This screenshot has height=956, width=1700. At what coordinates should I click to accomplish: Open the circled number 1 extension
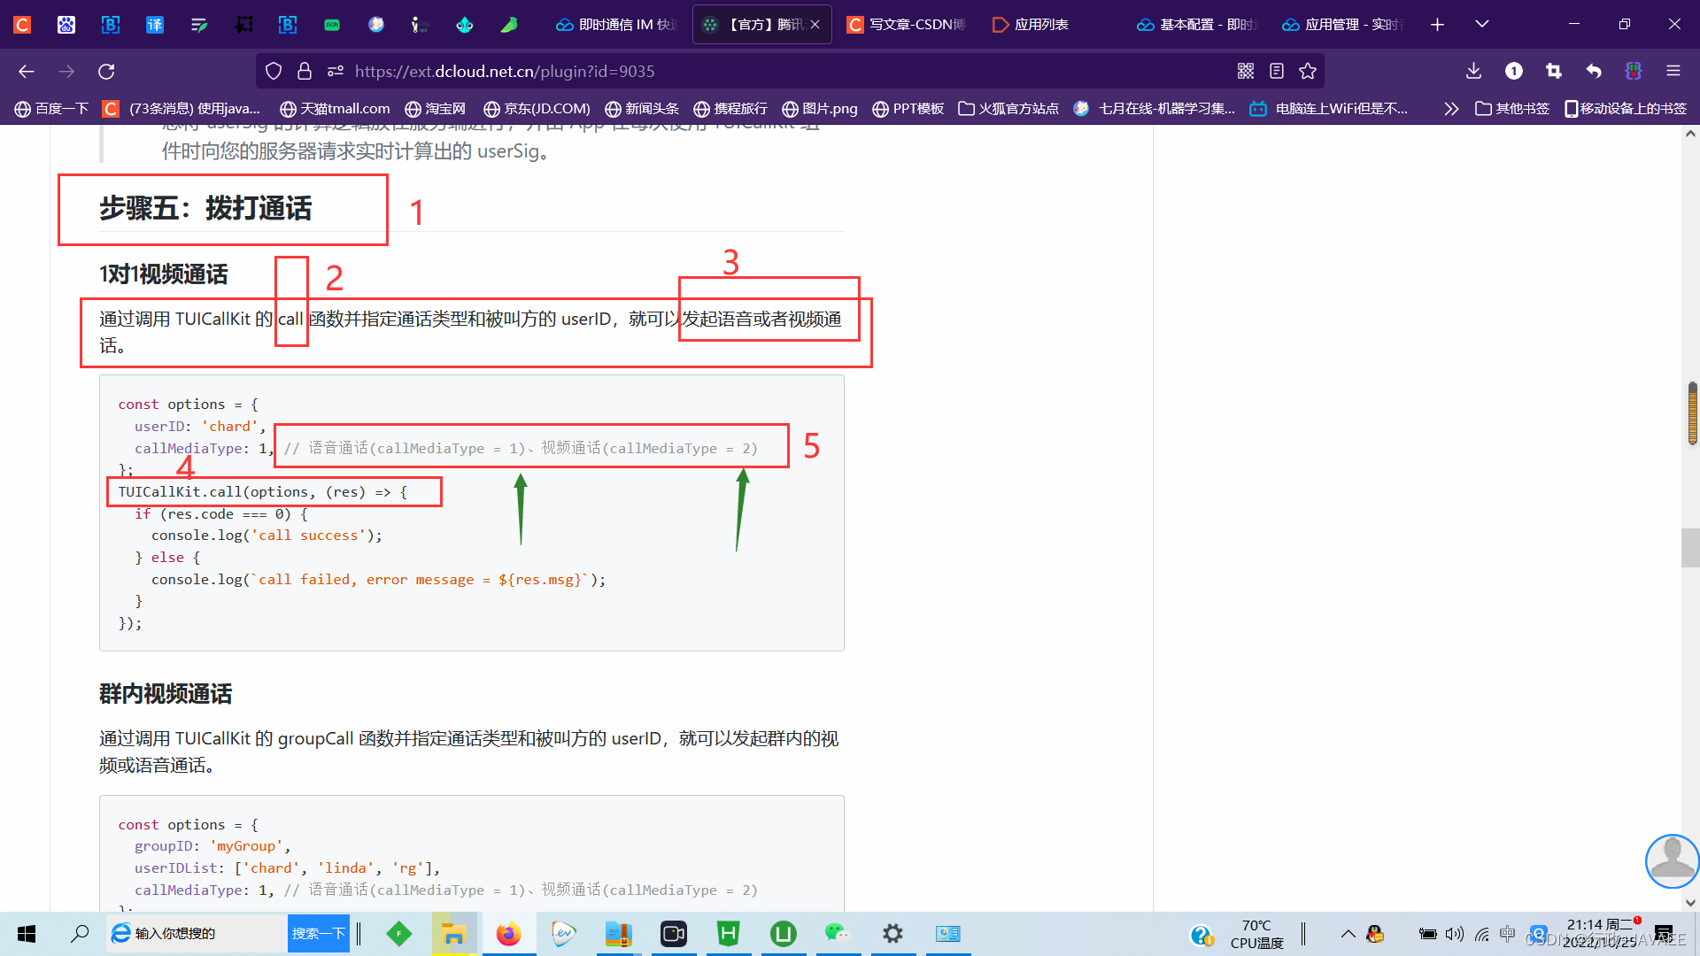point(1514,71)
